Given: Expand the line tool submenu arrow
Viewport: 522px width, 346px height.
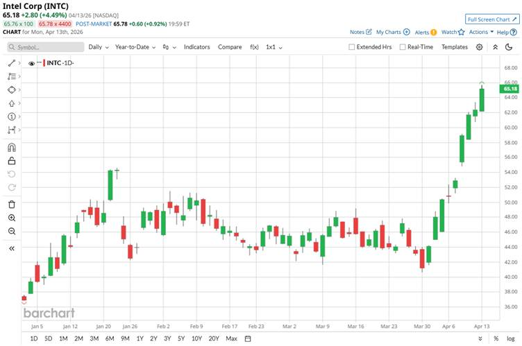Looking at the screenshot, I should [19, 63].
